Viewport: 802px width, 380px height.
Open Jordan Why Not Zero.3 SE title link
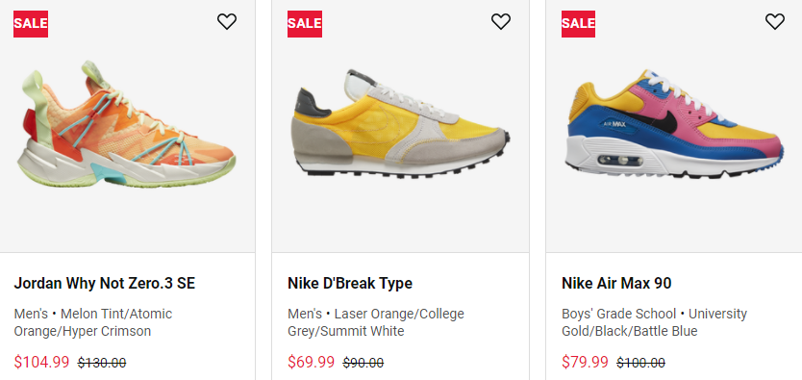[105, 284]
